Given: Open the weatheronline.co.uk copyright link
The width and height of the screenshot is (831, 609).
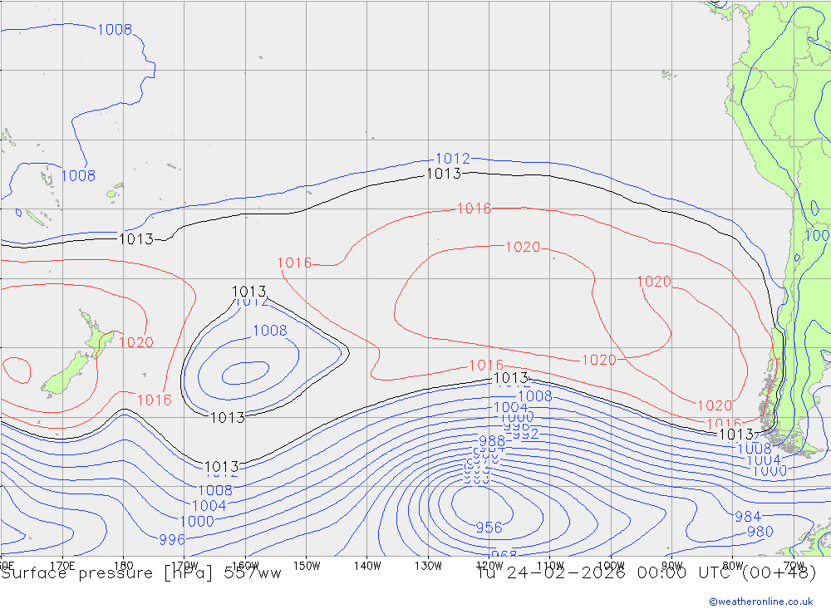Looking at the screenshot, I should coord(761,602).
